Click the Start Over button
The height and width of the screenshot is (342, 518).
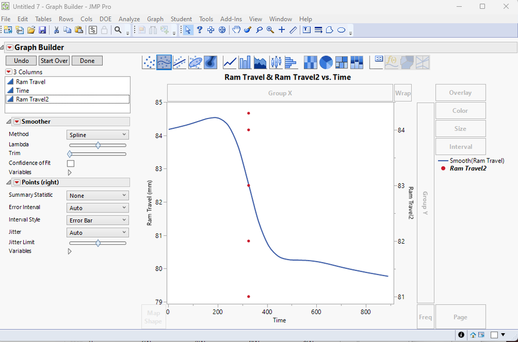pyautogui.click(x=54, y=61)
